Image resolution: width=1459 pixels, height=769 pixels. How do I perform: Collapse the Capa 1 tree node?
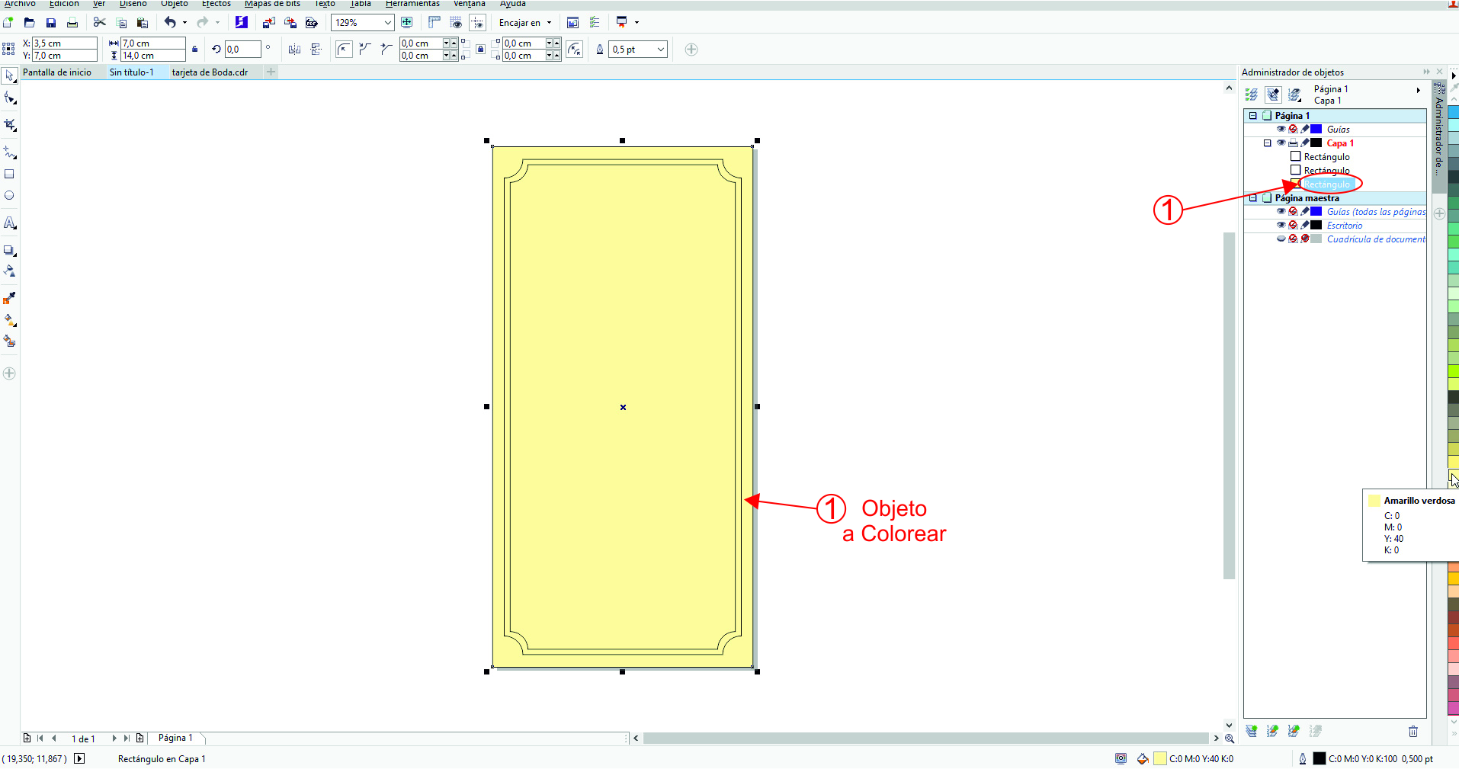pyautogui.click(x=1268, y=143)
